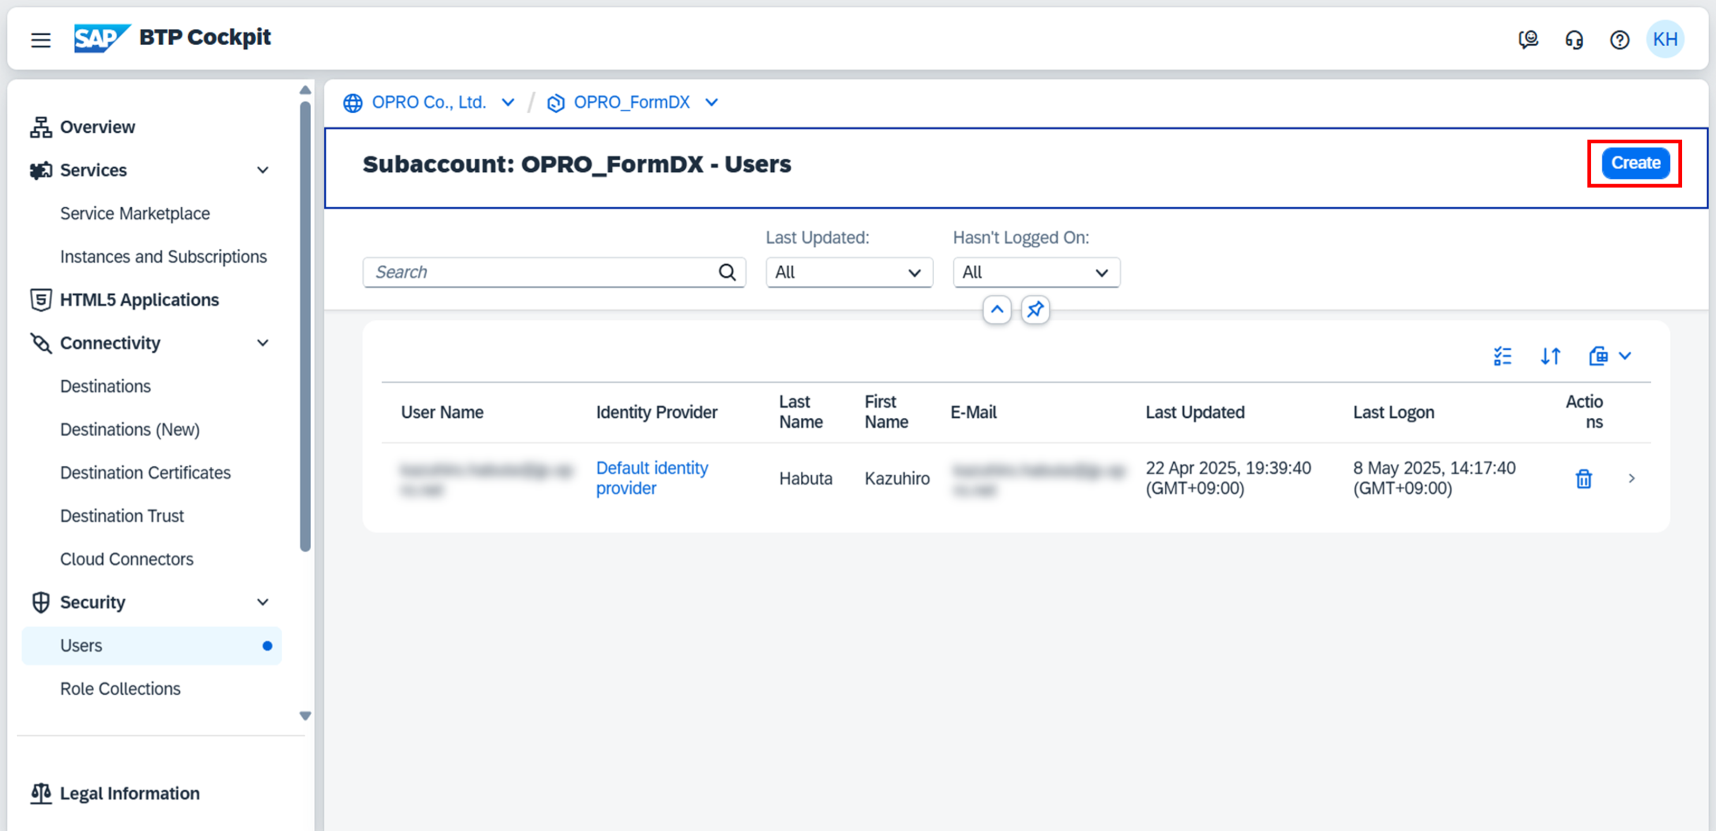Open the KH user profile avatar
The width and height of the screenshot is (1716, 831).
[x=1665, y=39]
